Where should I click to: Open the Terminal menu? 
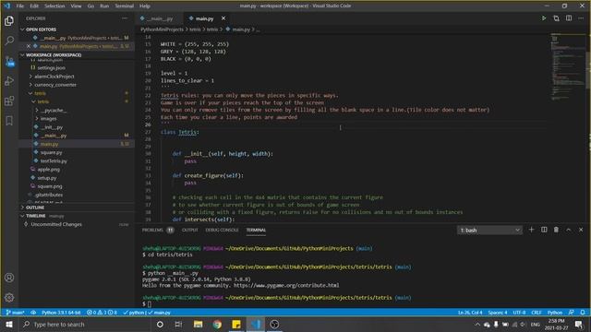click(x=124, y=6)
